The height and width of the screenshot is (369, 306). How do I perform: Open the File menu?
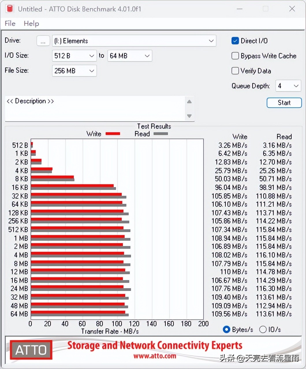click(10, 23)
